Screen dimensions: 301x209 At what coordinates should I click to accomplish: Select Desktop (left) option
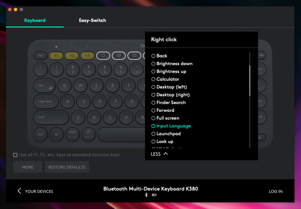click(169, 87)
